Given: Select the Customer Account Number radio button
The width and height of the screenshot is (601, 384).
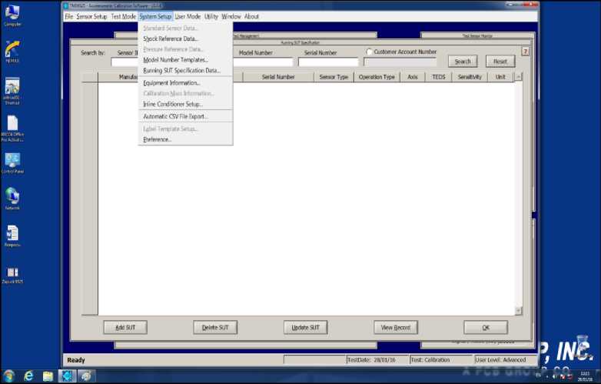Looking at the screenshot, I should coord(369,52).
